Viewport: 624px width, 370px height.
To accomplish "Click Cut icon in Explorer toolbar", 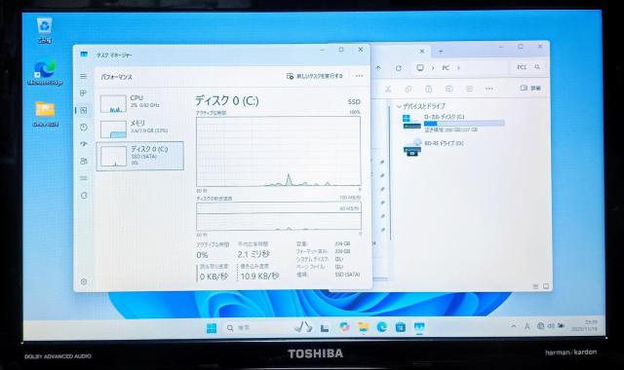I will (388, 89).
